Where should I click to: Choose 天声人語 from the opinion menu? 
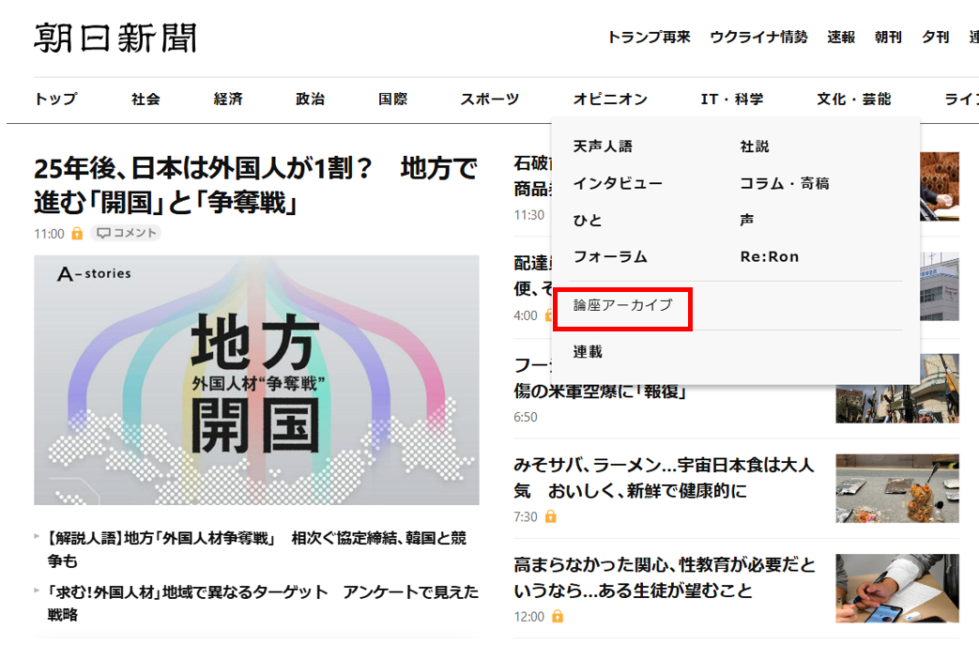coord(603,146)
